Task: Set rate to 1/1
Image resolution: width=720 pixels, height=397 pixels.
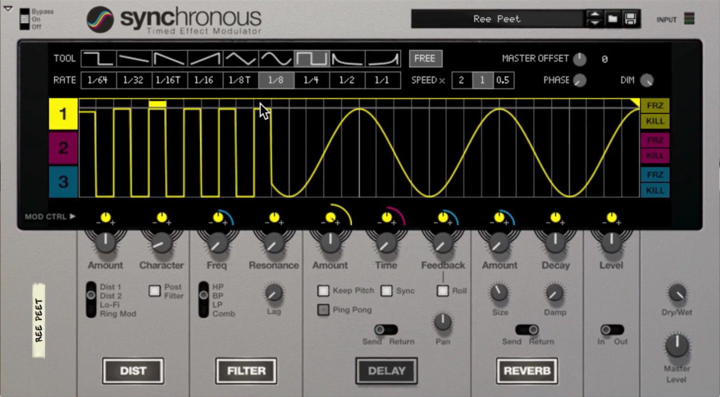Action: pos(382,80)
